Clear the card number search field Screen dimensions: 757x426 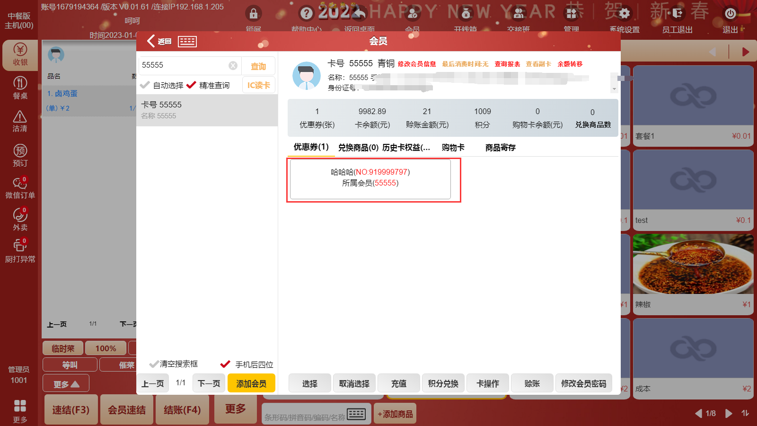[x=233, y=65]
